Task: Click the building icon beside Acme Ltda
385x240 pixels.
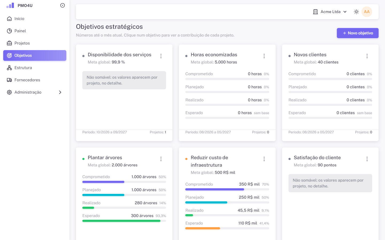Action: pos(315,12)
